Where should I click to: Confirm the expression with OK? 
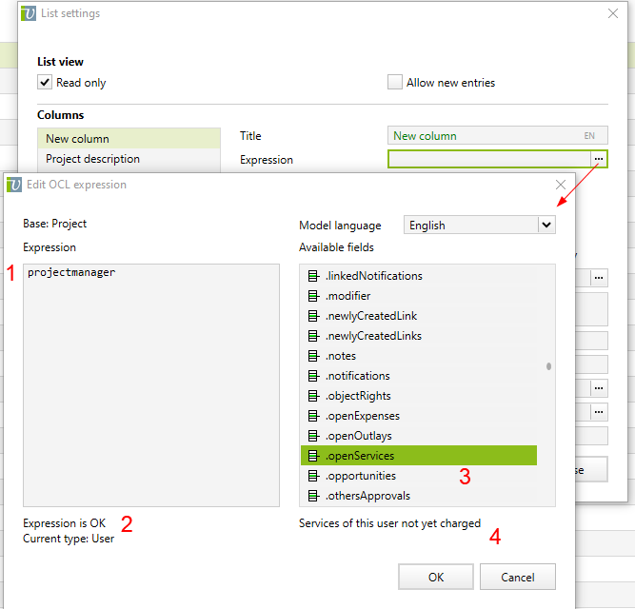pos(436,577)
